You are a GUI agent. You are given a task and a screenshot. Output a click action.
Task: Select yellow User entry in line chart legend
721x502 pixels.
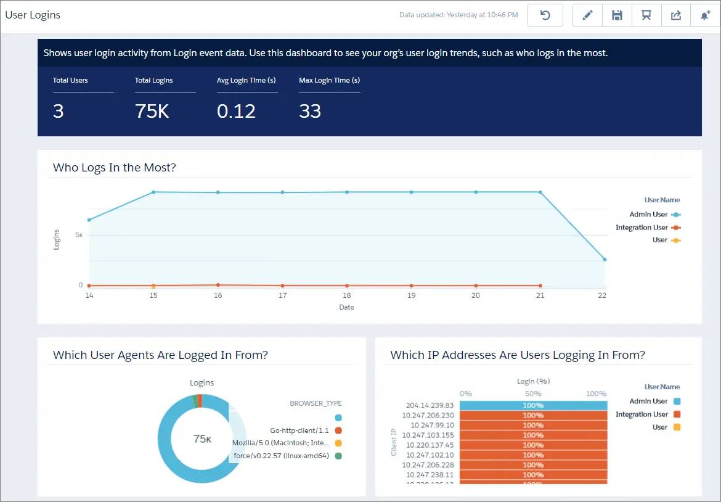coord(666,240)
